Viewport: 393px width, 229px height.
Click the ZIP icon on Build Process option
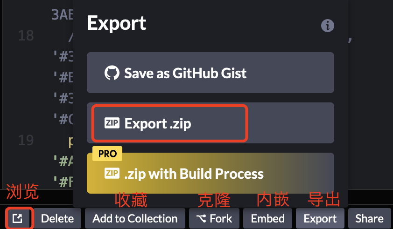[112, 173]
